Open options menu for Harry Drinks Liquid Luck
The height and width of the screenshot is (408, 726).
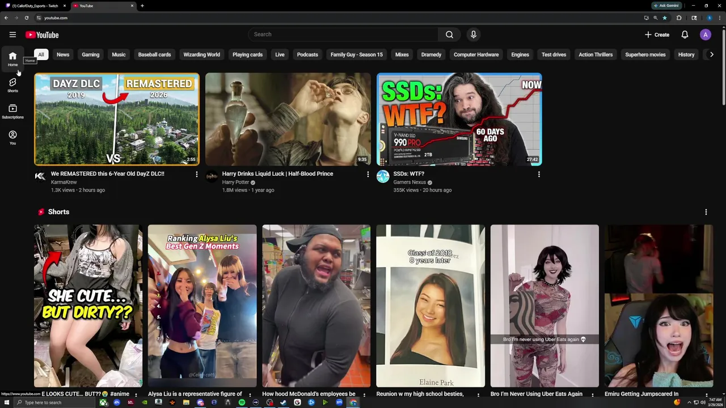click(x=368, y=175)
